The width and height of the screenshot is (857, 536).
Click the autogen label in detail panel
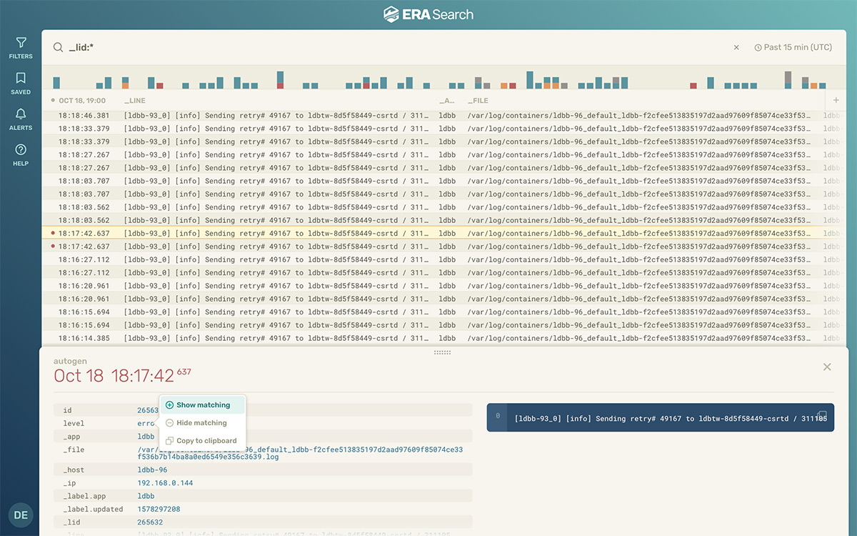(x=69, y=361)
